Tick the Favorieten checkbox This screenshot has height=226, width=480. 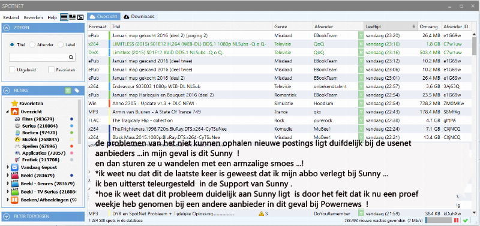[51, 70]
